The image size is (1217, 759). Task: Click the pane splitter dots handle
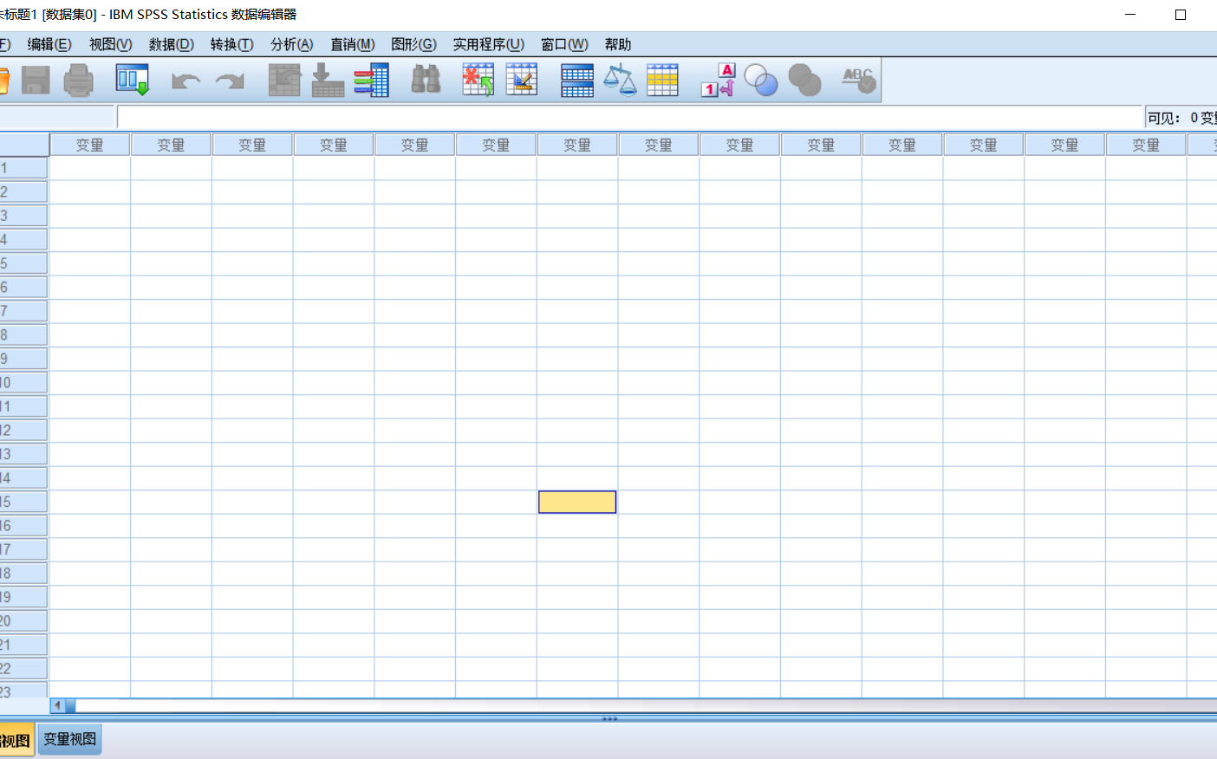point(609,718)
